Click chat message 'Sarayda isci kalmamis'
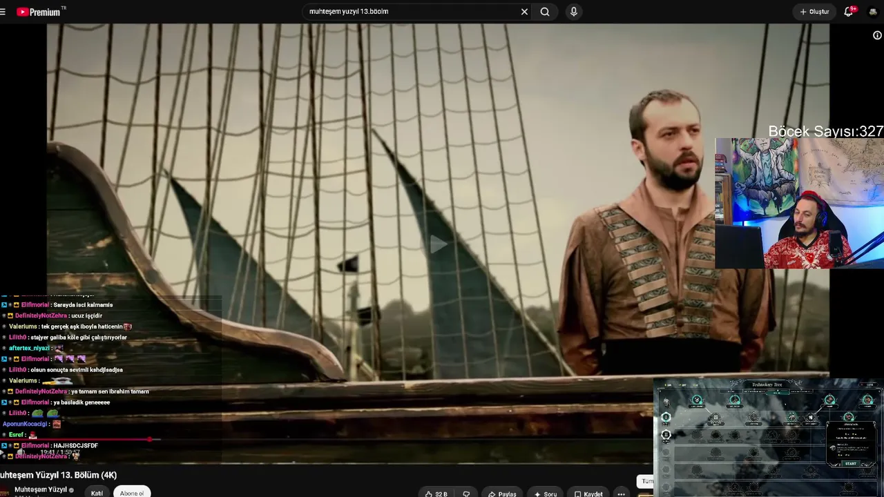884x497 pixels. click(82, 304)
